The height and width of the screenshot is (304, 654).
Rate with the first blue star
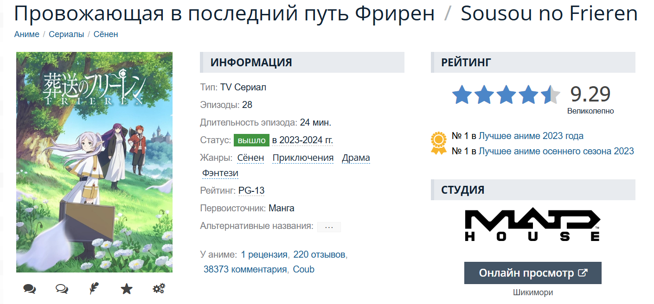pyautogui.click(x=462, y=95)
